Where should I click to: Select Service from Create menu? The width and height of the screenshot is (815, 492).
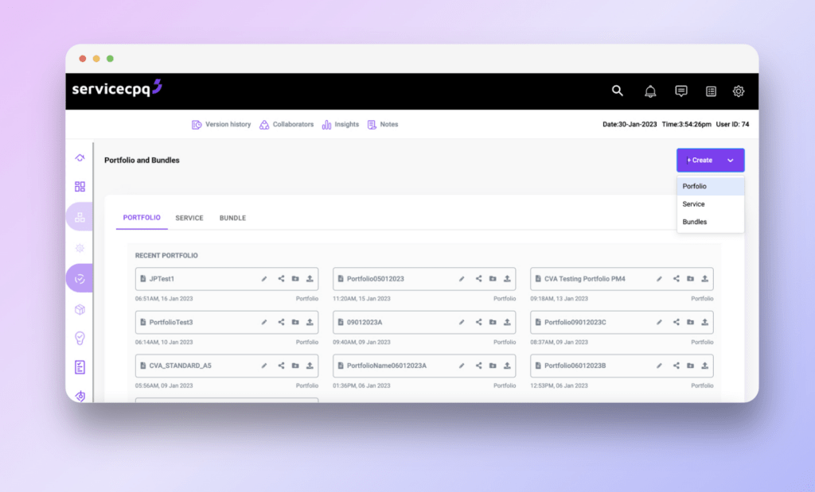click(x=710, y=204)
